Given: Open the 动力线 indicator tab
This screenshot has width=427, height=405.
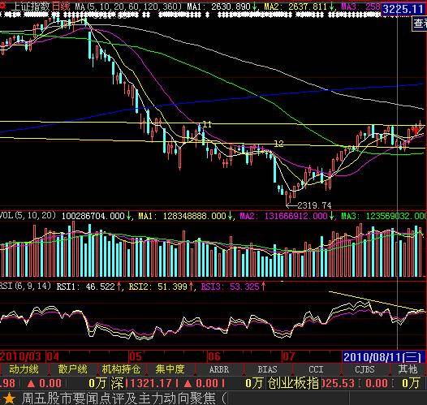Looking at the screenshot, I should (24, 369).
